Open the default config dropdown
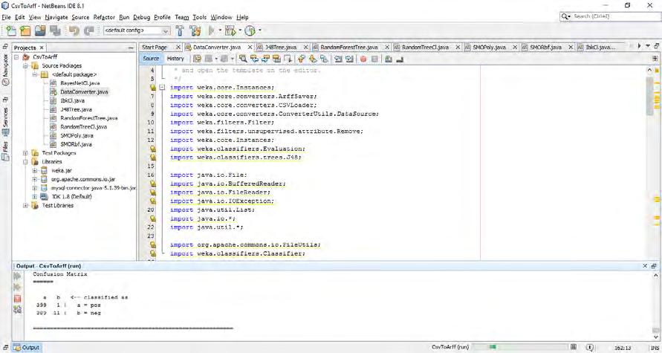The image size is (662, 353). point(137,30)
